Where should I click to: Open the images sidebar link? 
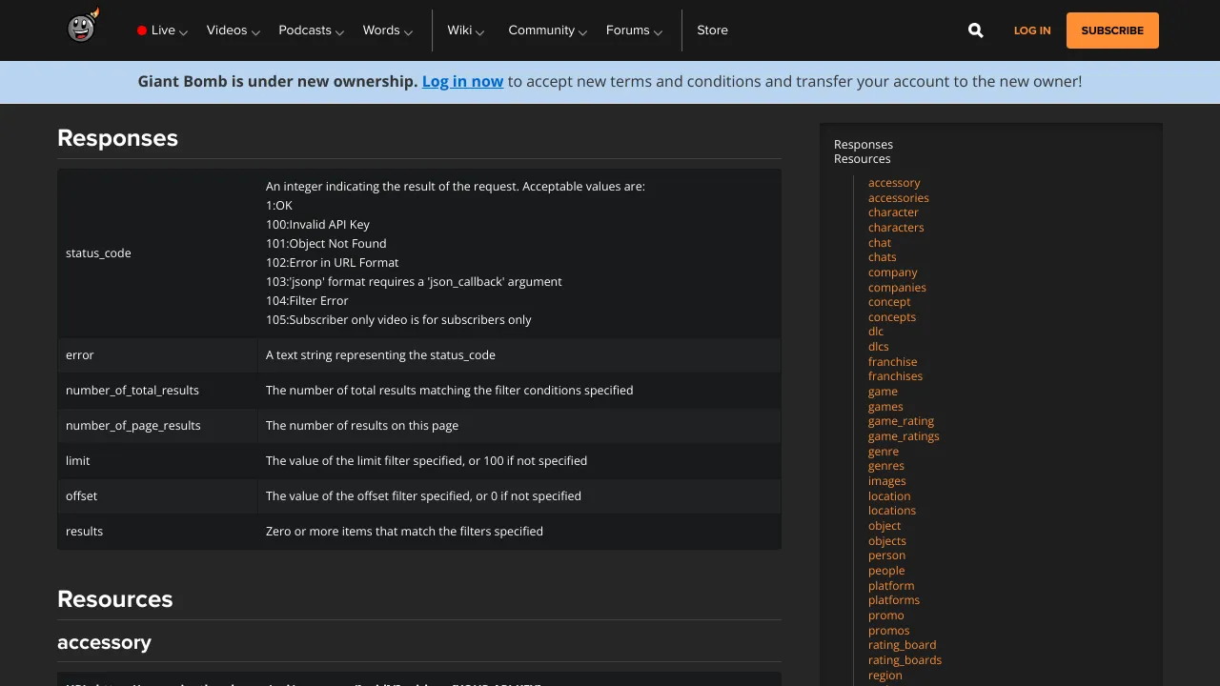point(887,481)
